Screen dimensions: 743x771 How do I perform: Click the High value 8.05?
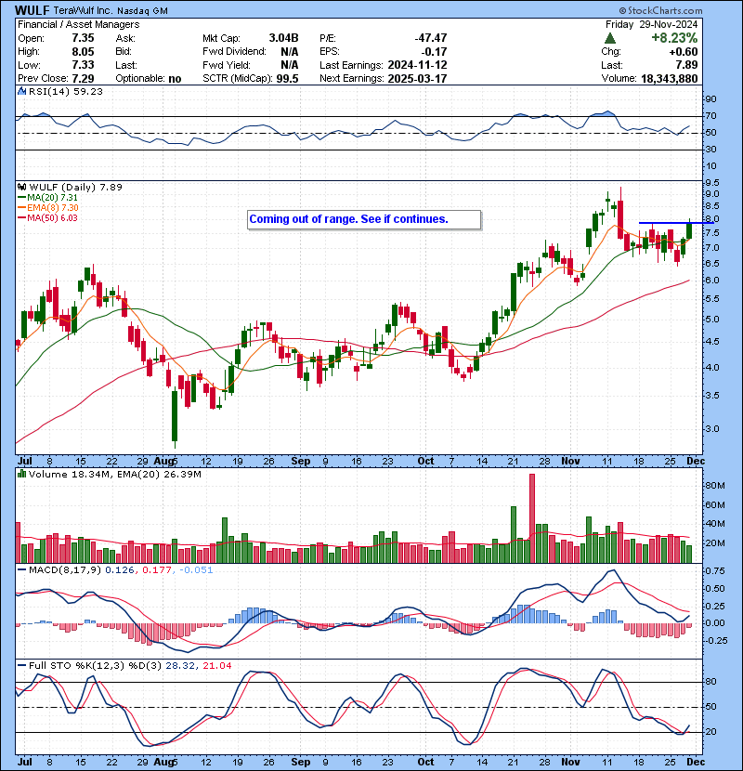83,52
